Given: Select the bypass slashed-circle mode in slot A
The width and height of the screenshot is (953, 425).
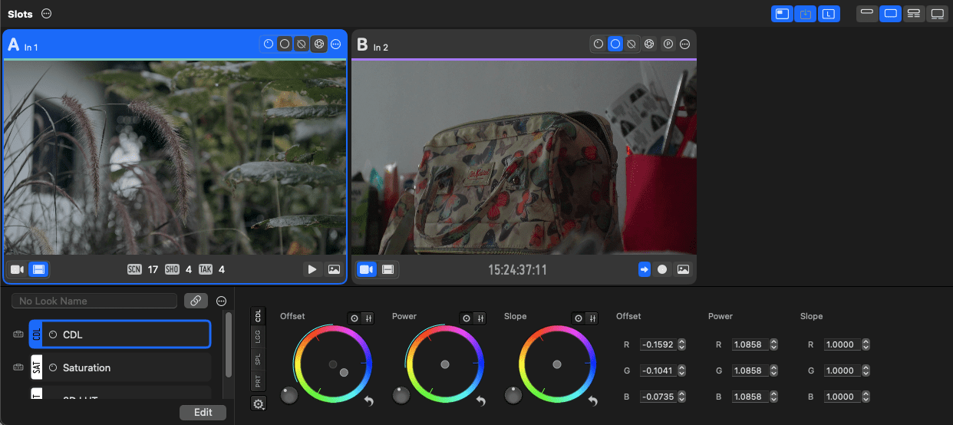Looking at the screenshot, I should [x=302, y=44].
